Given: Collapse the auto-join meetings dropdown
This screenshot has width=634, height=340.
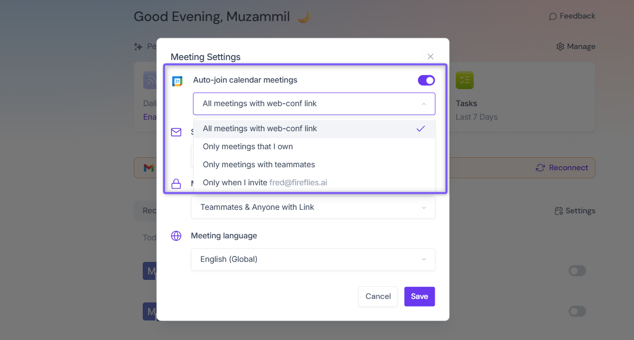Looking at the screenshot, I should [314, 104].
